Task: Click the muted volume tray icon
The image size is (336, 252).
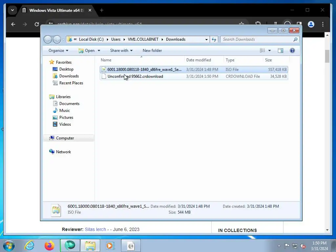Action: point(303,246)
